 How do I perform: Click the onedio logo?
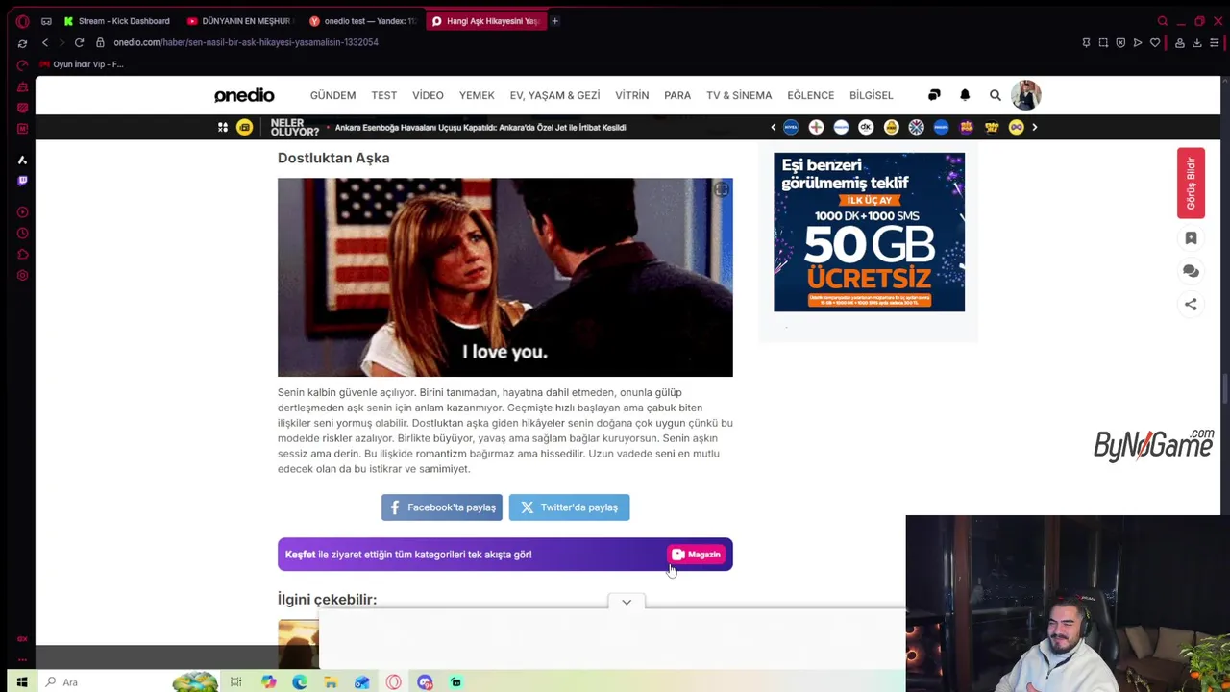pyautogui.click(x=244, y=95)
